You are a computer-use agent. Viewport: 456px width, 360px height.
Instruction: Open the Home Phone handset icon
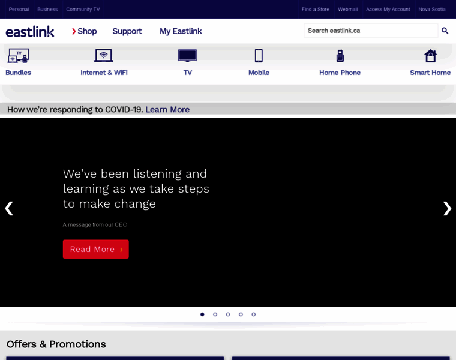click(x=340, y=56)
